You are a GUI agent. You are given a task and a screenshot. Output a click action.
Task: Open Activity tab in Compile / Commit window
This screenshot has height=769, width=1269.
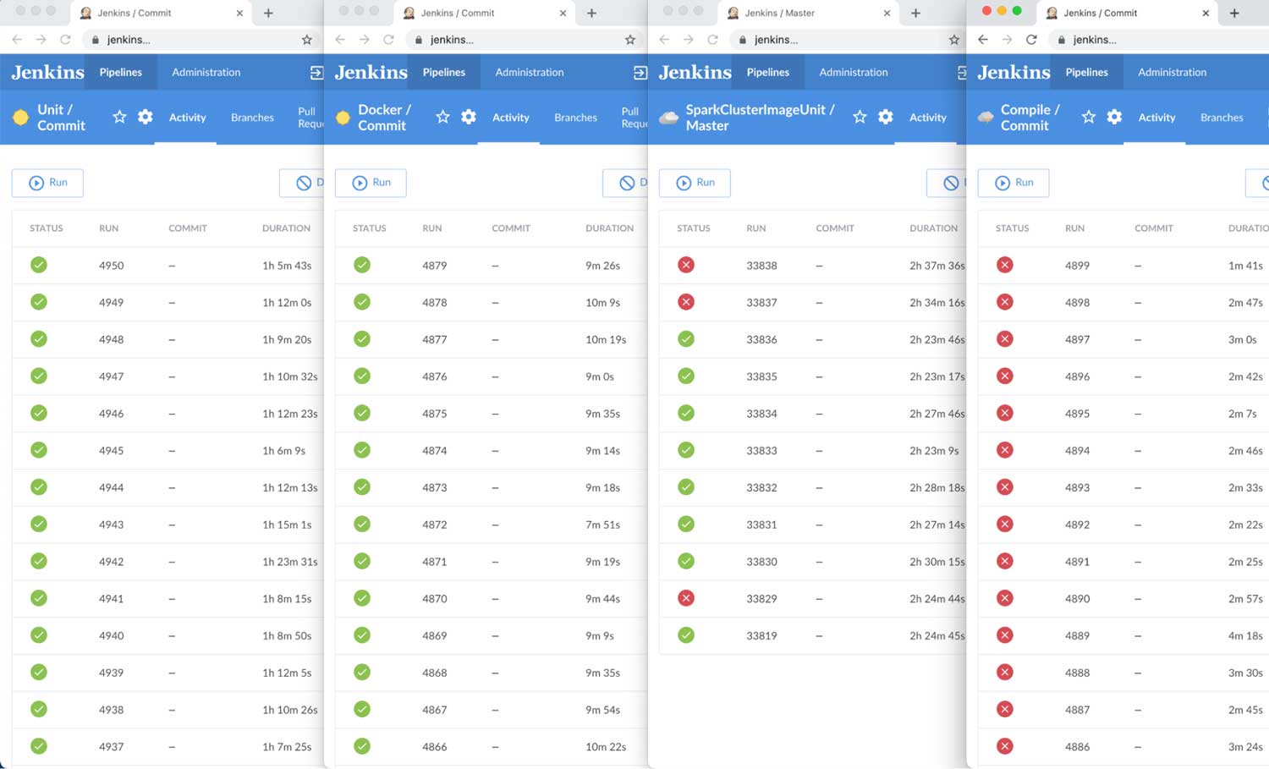click(x=1156, y=118)
